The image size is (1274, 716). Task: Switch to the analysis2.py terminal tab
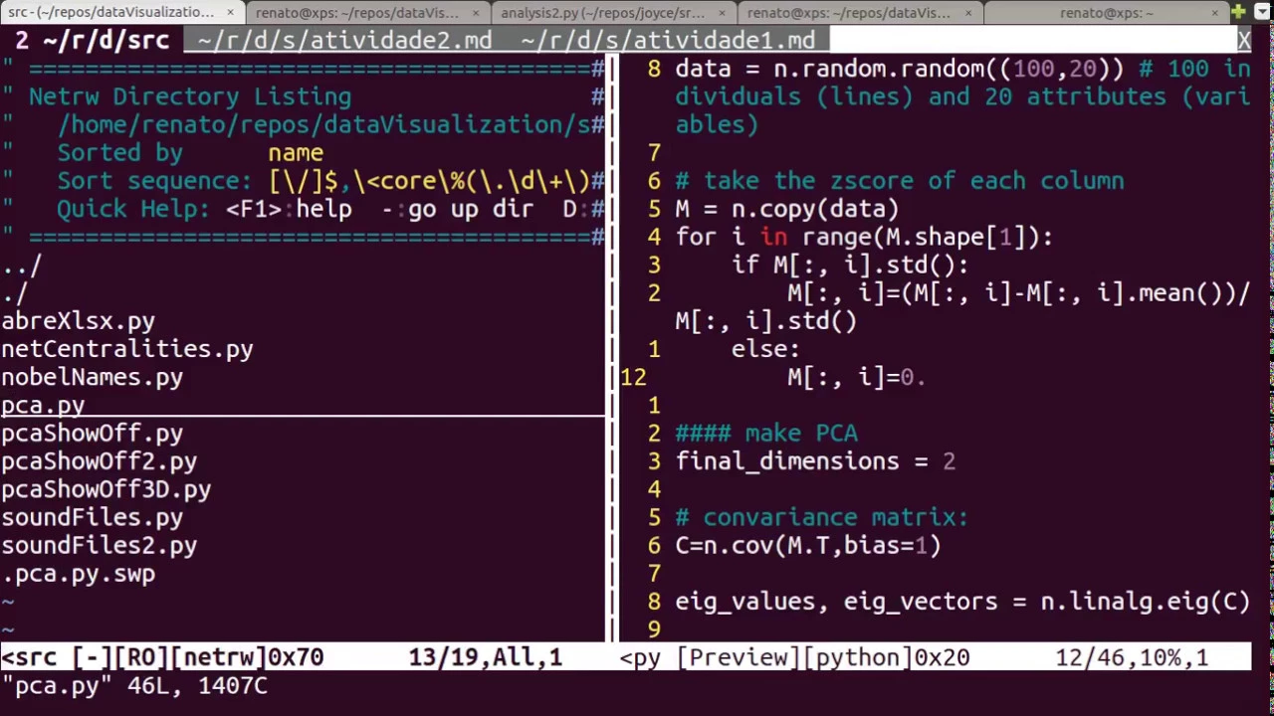coord(602,13)
